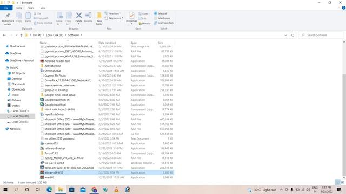Open Windows Start menu

click(x=5, y=189)
